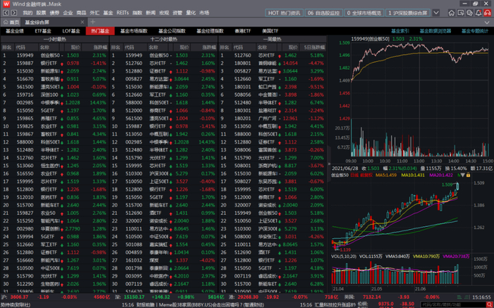The height and width of the screenshot is (308, 494).
Task: Open the 基金索引 link
Action: pyautogui.click(x=400, y=31)
